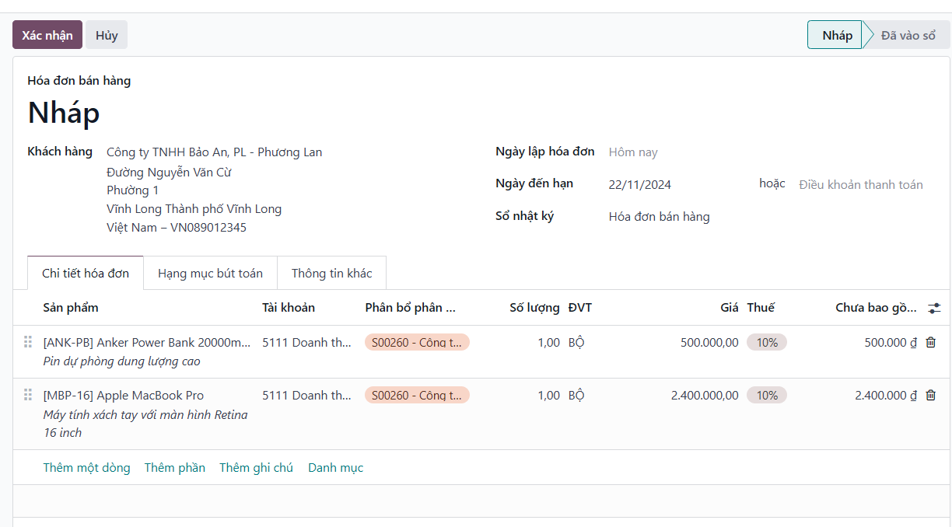Change unit BỘ on MacBook Pro row
Image resolution: width=952 pixels, height=527 pixels.
point(576,395)
